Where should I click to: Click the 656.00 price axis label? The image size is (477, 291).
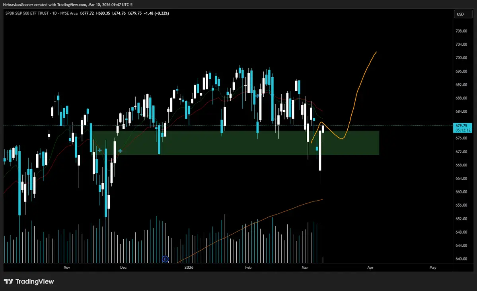(461, 205)
